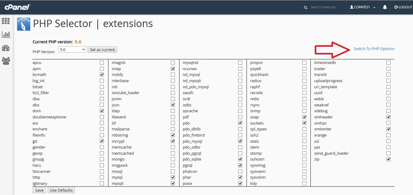Enable the xdebug extension checkbox
413x195 pixels.
tap(388, 111)
